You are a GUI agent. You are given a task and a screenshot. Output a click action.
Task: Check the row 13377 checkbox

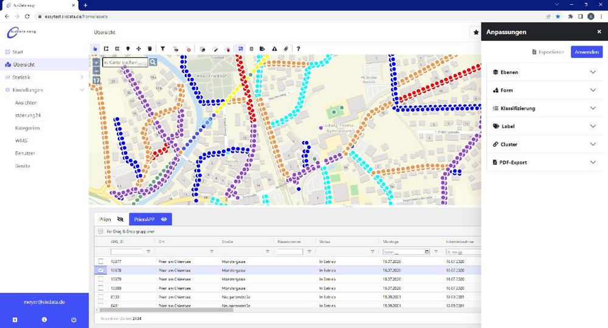[101, 261]
